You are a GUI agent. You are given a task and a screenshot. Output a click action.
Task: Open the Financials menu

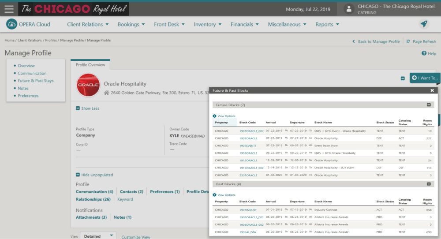(x=244, y=24)
